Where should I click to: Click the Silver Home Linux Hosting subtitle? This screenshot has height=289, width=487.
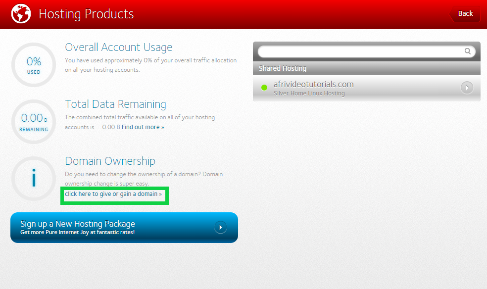click(309, 94)
